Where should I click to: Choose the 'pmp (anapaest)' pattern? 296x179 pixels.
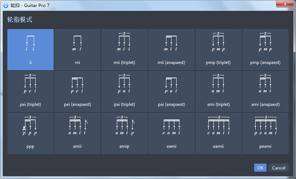265,49
